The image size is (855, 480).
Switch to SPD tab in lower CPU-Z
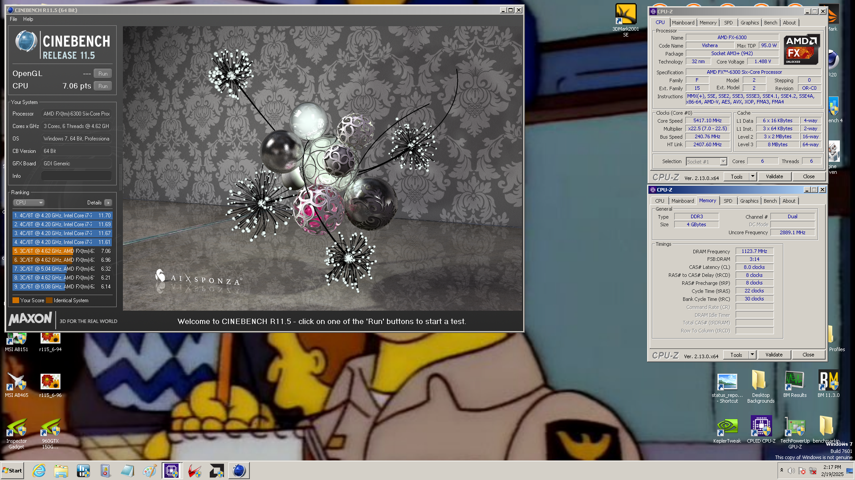(728, 201)
